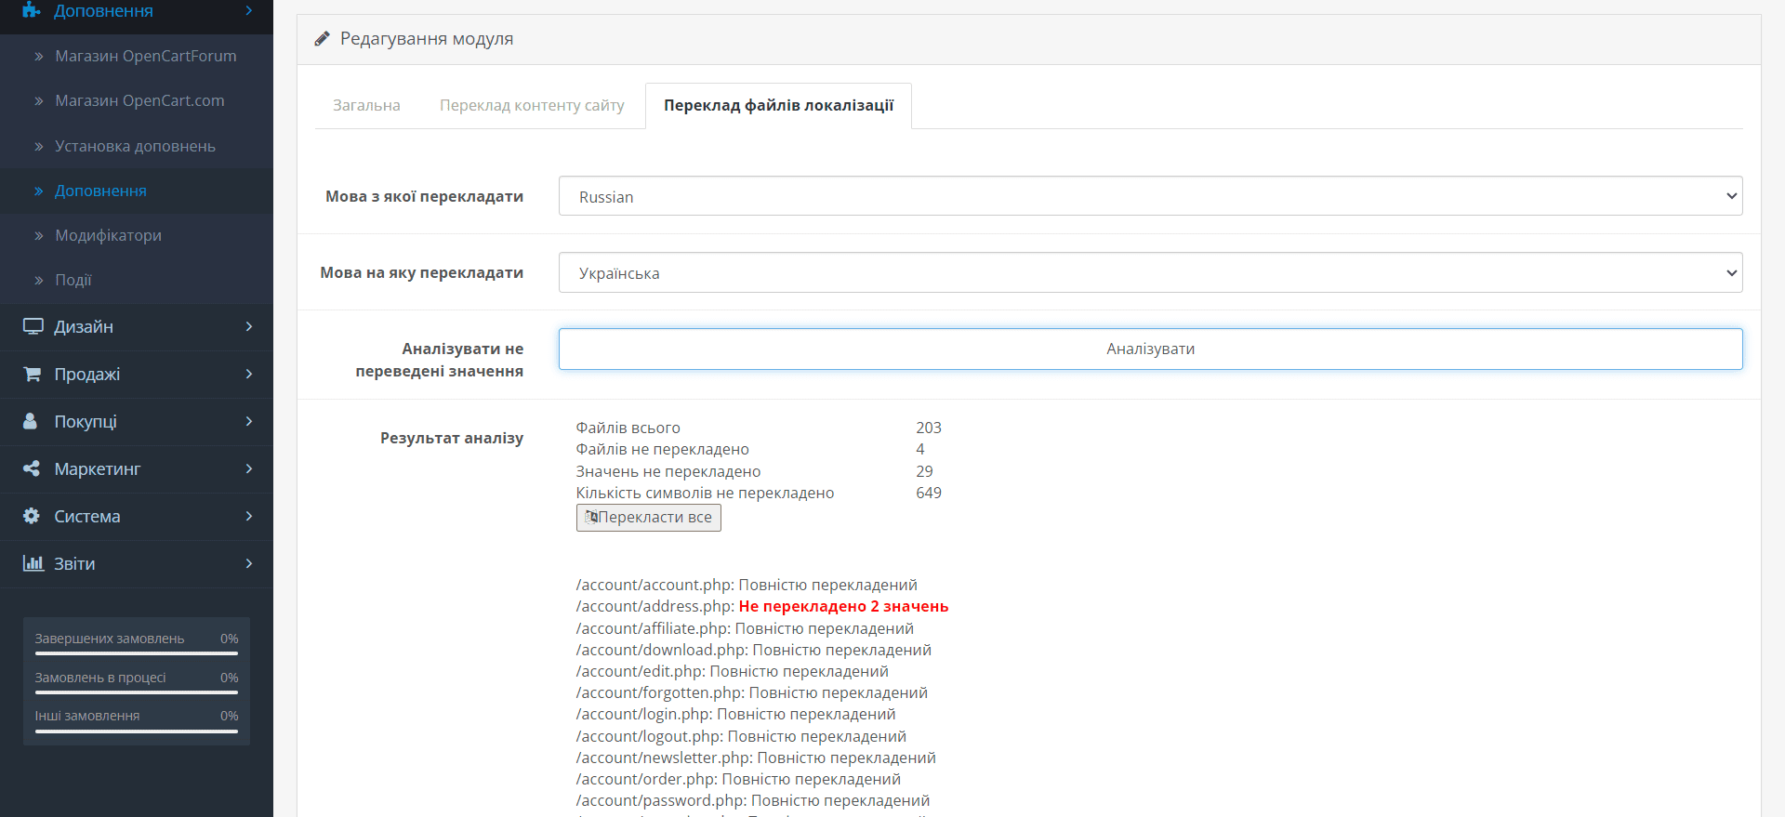Switch to the Загальна tab
Viewport: 1785px width, 817px height.
pos(366,105)
